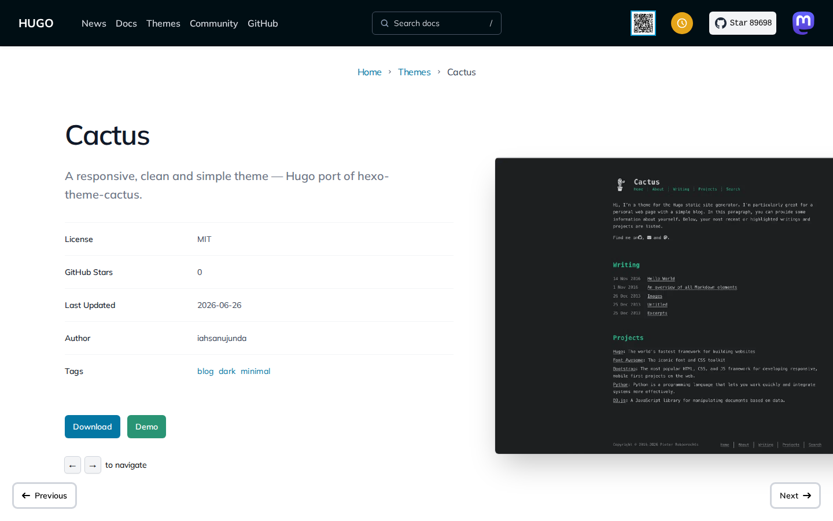The height and width of the screenshot is (521, 833).
Task: Click the MIT license value
Action: (204, 239)
